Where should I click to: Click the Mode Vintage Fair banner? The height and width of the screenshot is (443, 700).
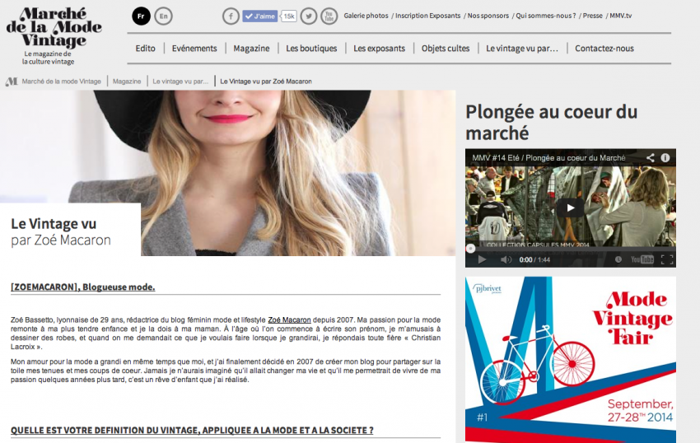571,360
